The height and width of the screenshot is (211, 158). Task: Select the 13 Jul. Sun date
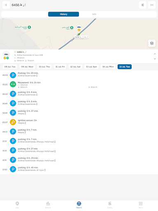[91, 67]
